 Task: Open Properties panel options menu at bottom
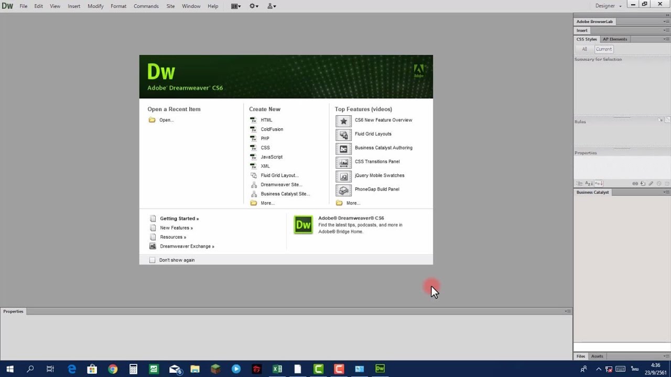(x=568, y=312)
